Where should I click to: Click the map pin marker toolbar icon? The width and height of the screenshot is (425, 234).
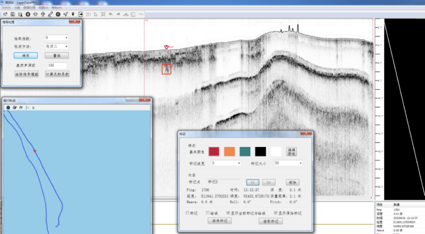pos(73,14)
